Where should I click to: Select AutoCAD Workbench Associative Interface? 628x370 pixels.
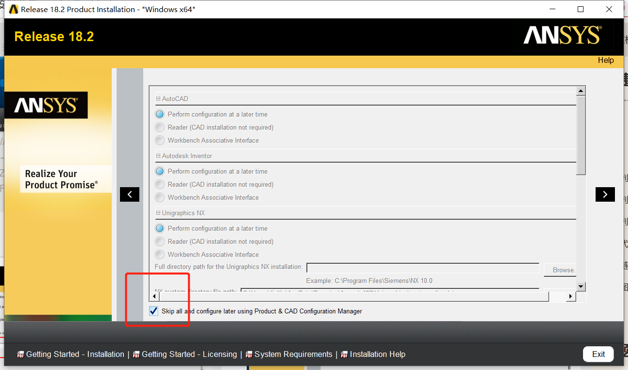coord(160,140)
